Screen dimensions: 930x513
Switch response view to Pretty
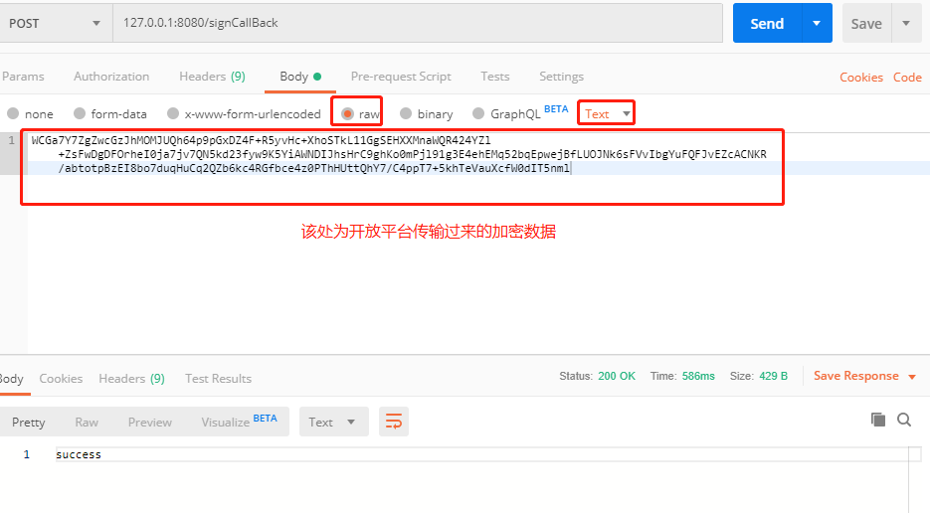pos(29,423)
